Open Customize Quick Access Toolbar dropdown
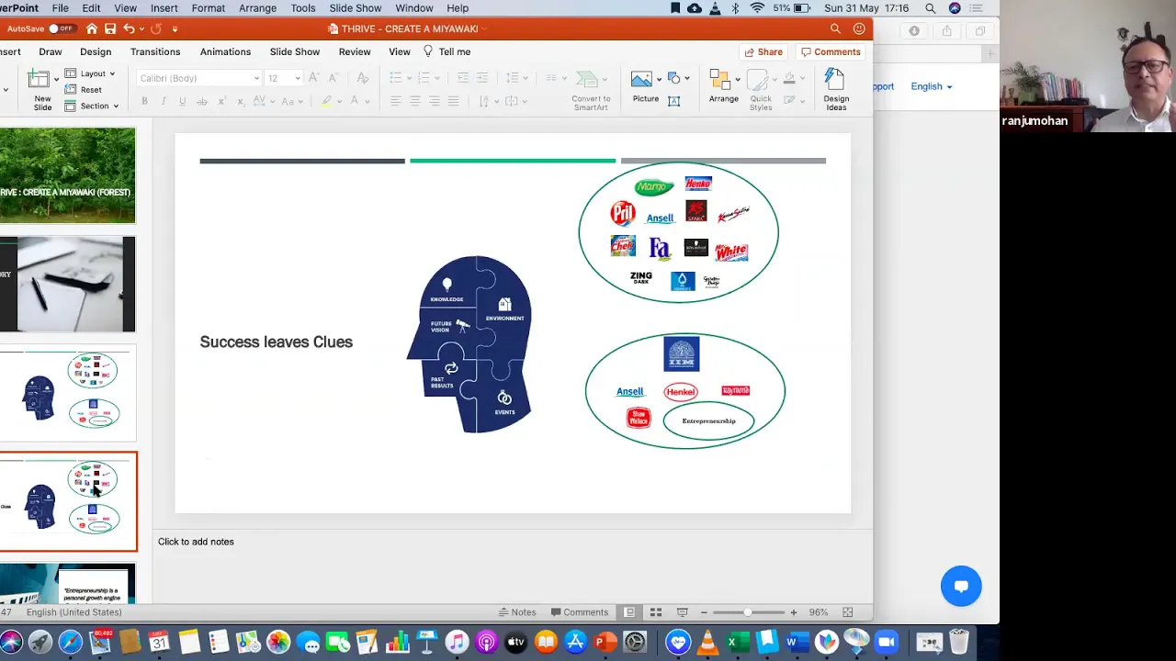This screenshot has height=661, width=1176. point(175,28)
